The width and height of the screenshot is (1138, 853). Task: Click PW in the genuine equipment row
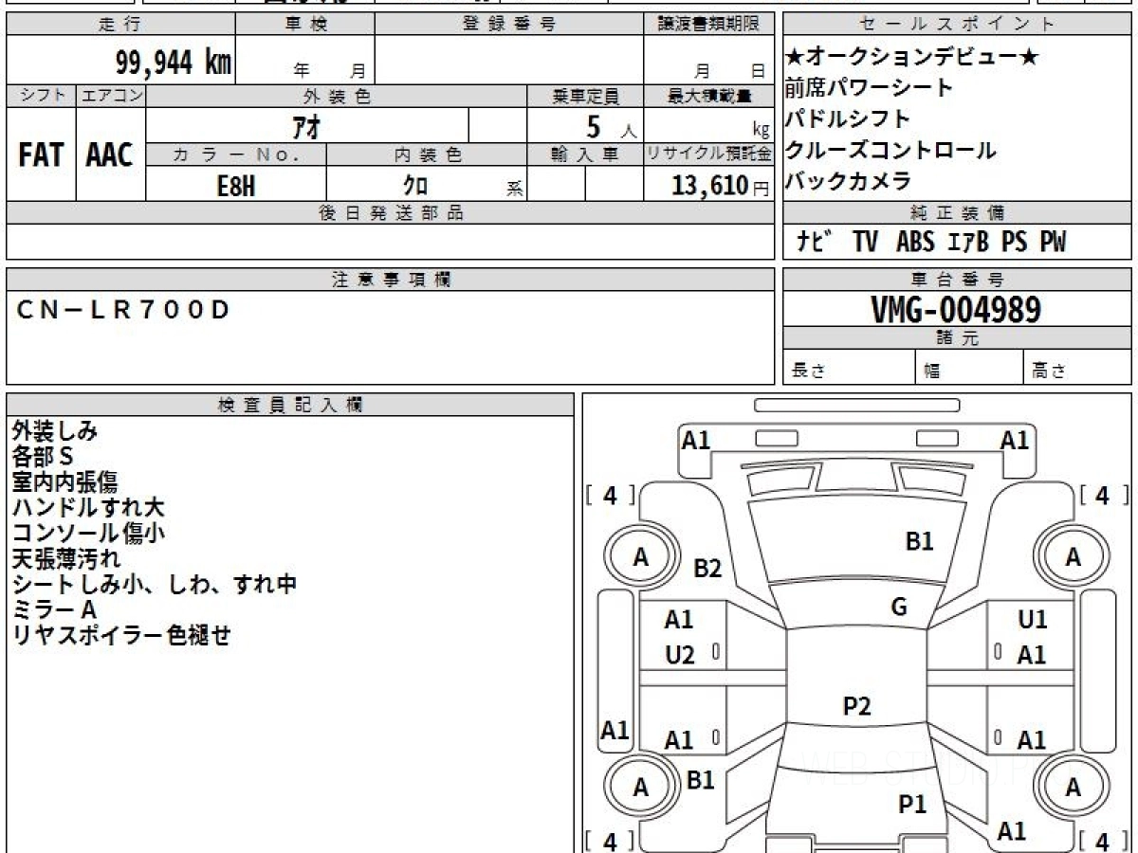pyautogui.click(x=1053, y=243)
